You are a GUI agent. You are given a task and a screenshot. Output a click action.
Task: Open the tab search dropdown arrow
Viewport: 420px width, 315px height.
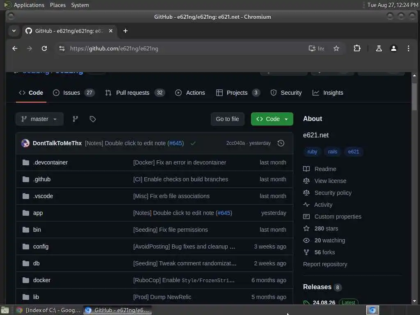(14, 31)
